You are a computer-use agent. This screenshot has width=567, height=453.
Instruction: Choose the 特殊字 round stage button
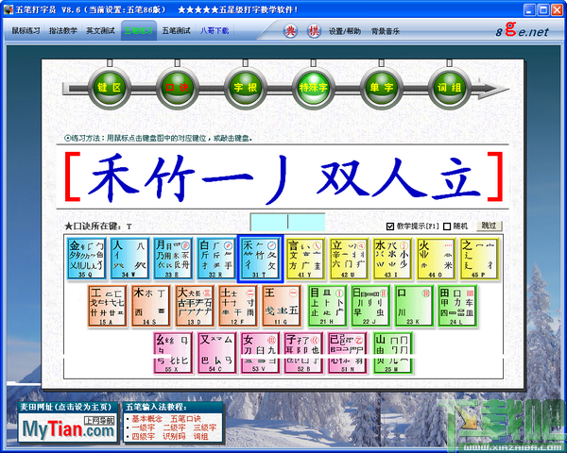point(313,88)
